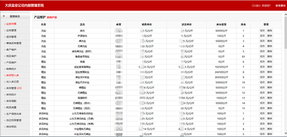Viewport: 287px width, 137px height.
Task: Click the home icon beside 管理首页
Action: tap(4, 16)
